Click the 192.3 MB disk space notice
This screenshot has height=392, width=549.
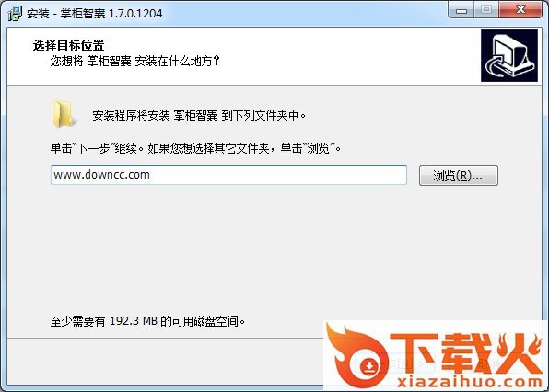tap(147, 321)
